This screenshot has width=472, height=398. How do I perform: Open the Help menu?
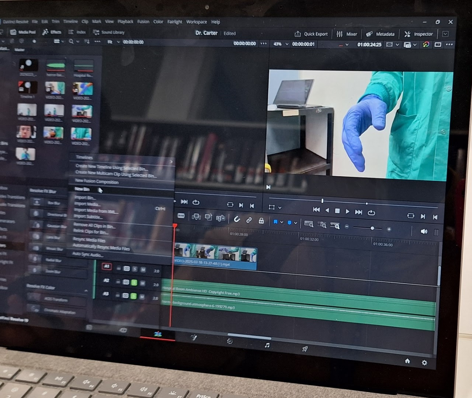216,22
